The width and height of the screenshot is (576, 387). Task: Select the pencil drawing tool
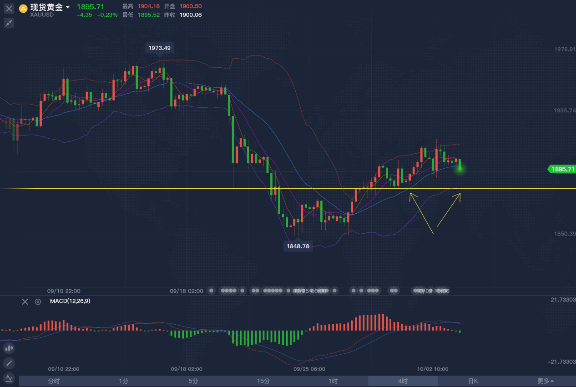tap(9, 363)
